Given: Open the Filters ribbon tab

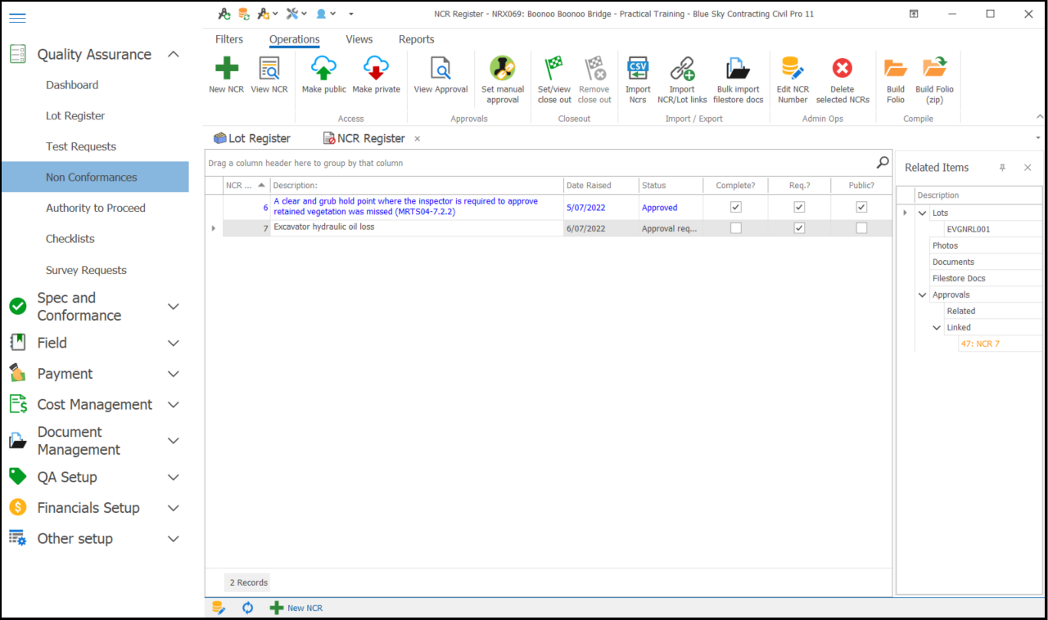Looking at the screenshot, I should click(229, 39).
